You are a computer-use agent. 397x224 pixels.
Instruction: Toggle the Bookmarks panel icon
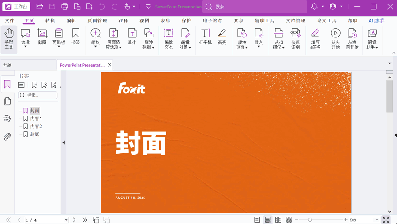point(7,85)
